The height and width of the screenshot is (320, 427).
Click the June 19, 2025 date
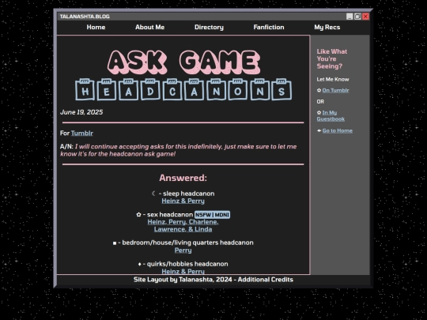pyautogui.click(x=81, y=112)
